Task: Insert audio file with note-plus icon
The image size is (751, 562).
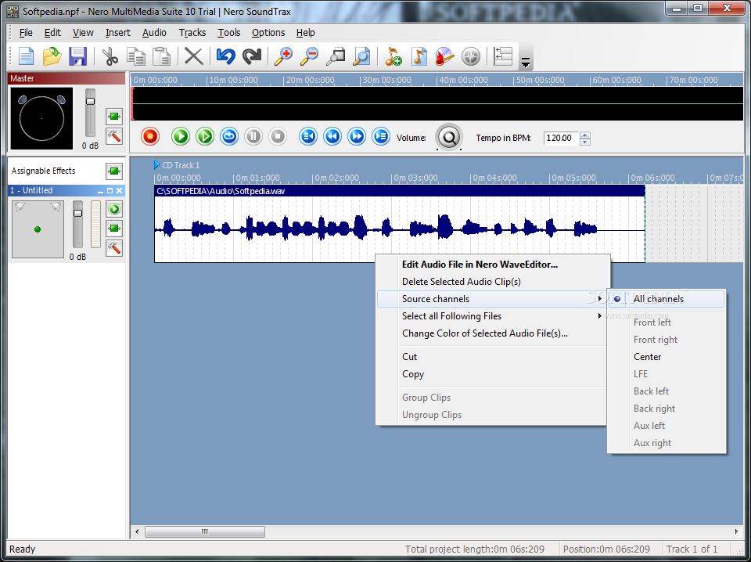Action: point(393,56)
